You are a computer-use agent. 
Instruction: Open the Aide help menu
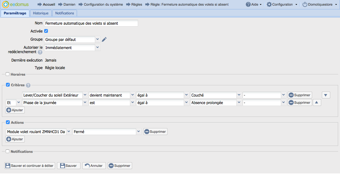click(x=254, y=4)
